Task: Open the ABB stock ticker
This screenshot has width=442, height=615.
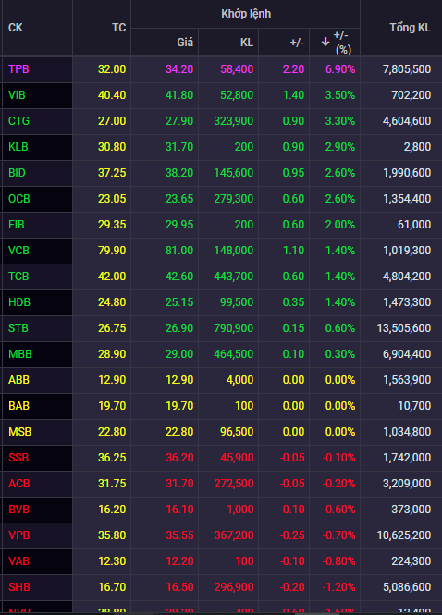Action: tap(18, 380)
